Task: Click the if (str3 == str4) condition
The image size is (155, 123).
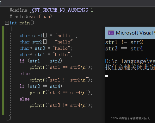Action: tap(41, 86)
